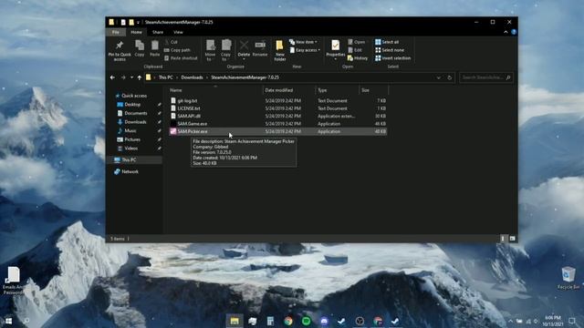Select the LICENSE.txt file

277,108
